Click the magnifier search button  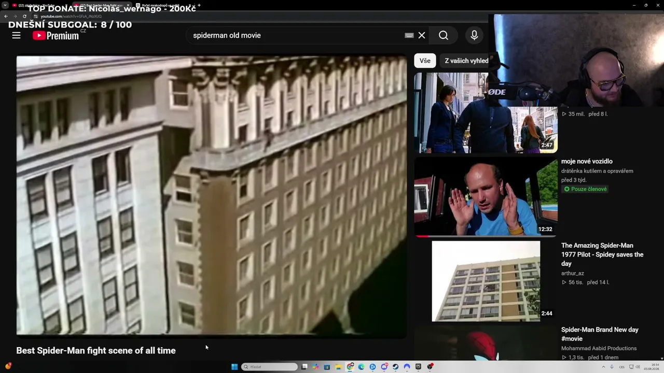(x=444, y=35)
